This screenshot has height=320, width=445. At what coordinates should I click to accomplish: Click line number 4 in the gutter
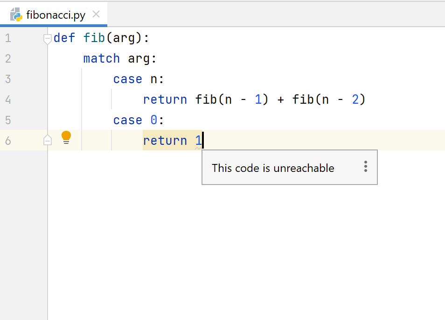7,99
